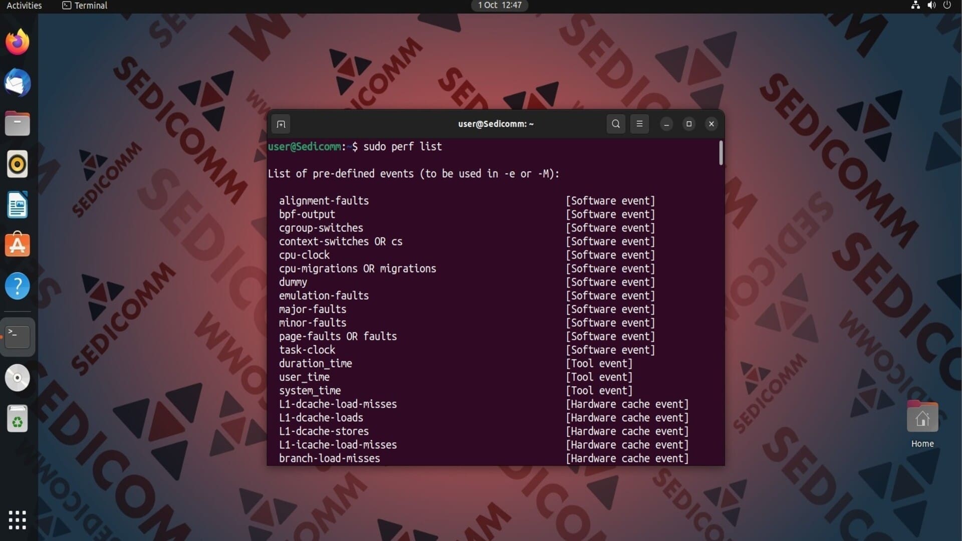
Task: Maximize the terminal window
Action: click(689, 124)
